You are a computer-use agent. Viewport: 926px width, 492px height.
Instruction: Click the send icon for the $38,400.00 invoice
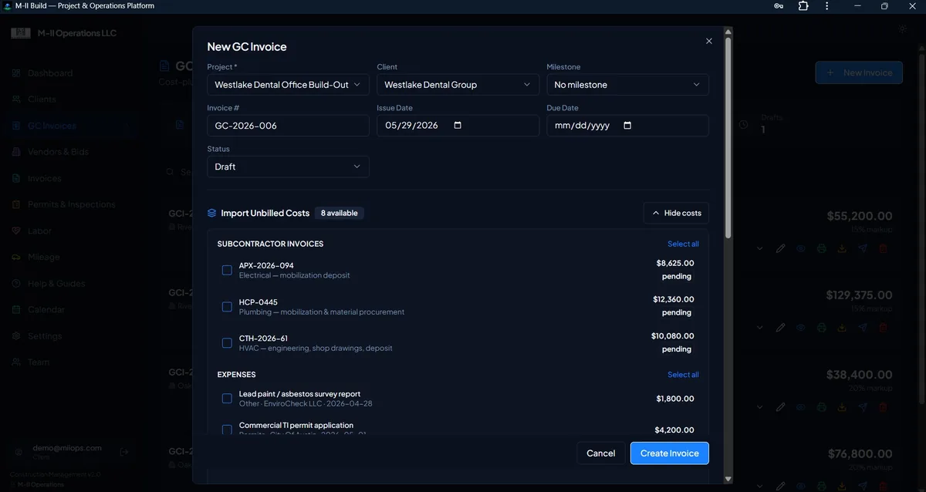863,407
